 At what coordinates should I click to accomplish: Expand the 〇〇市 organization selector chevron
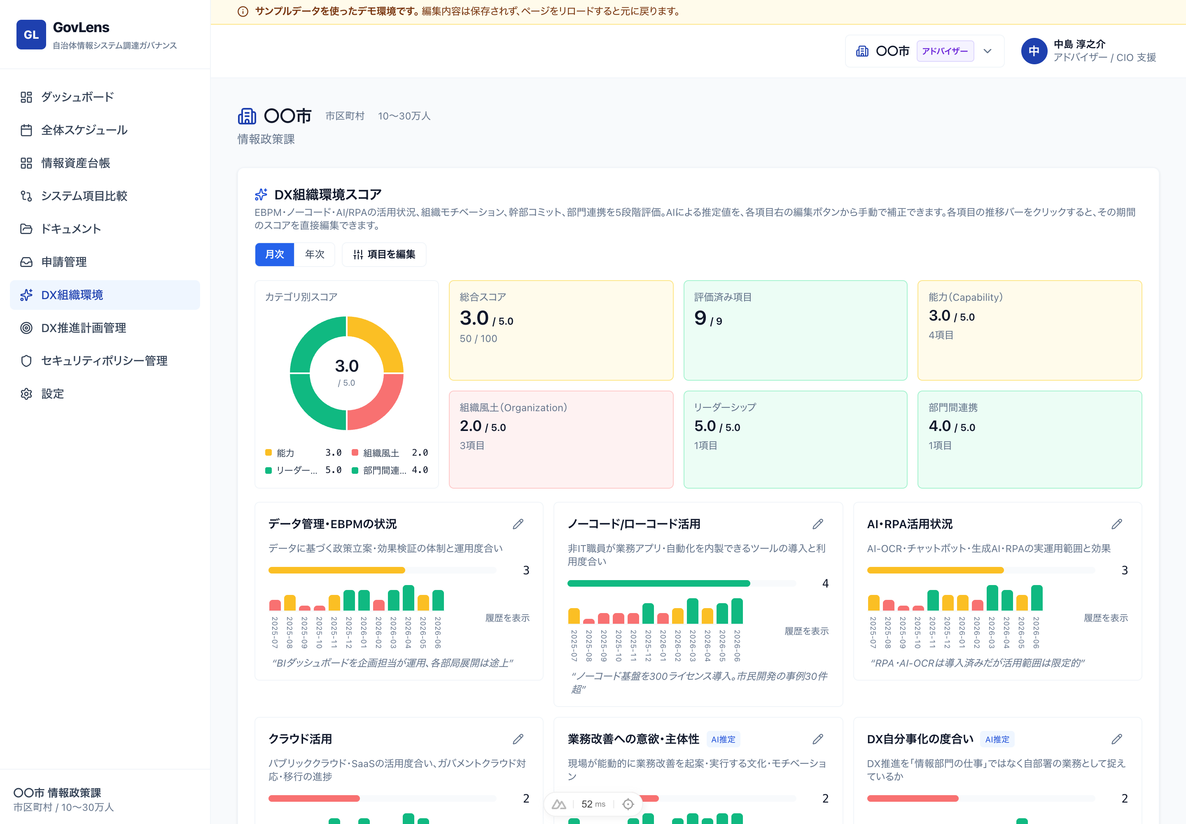[x=987, y=51]
